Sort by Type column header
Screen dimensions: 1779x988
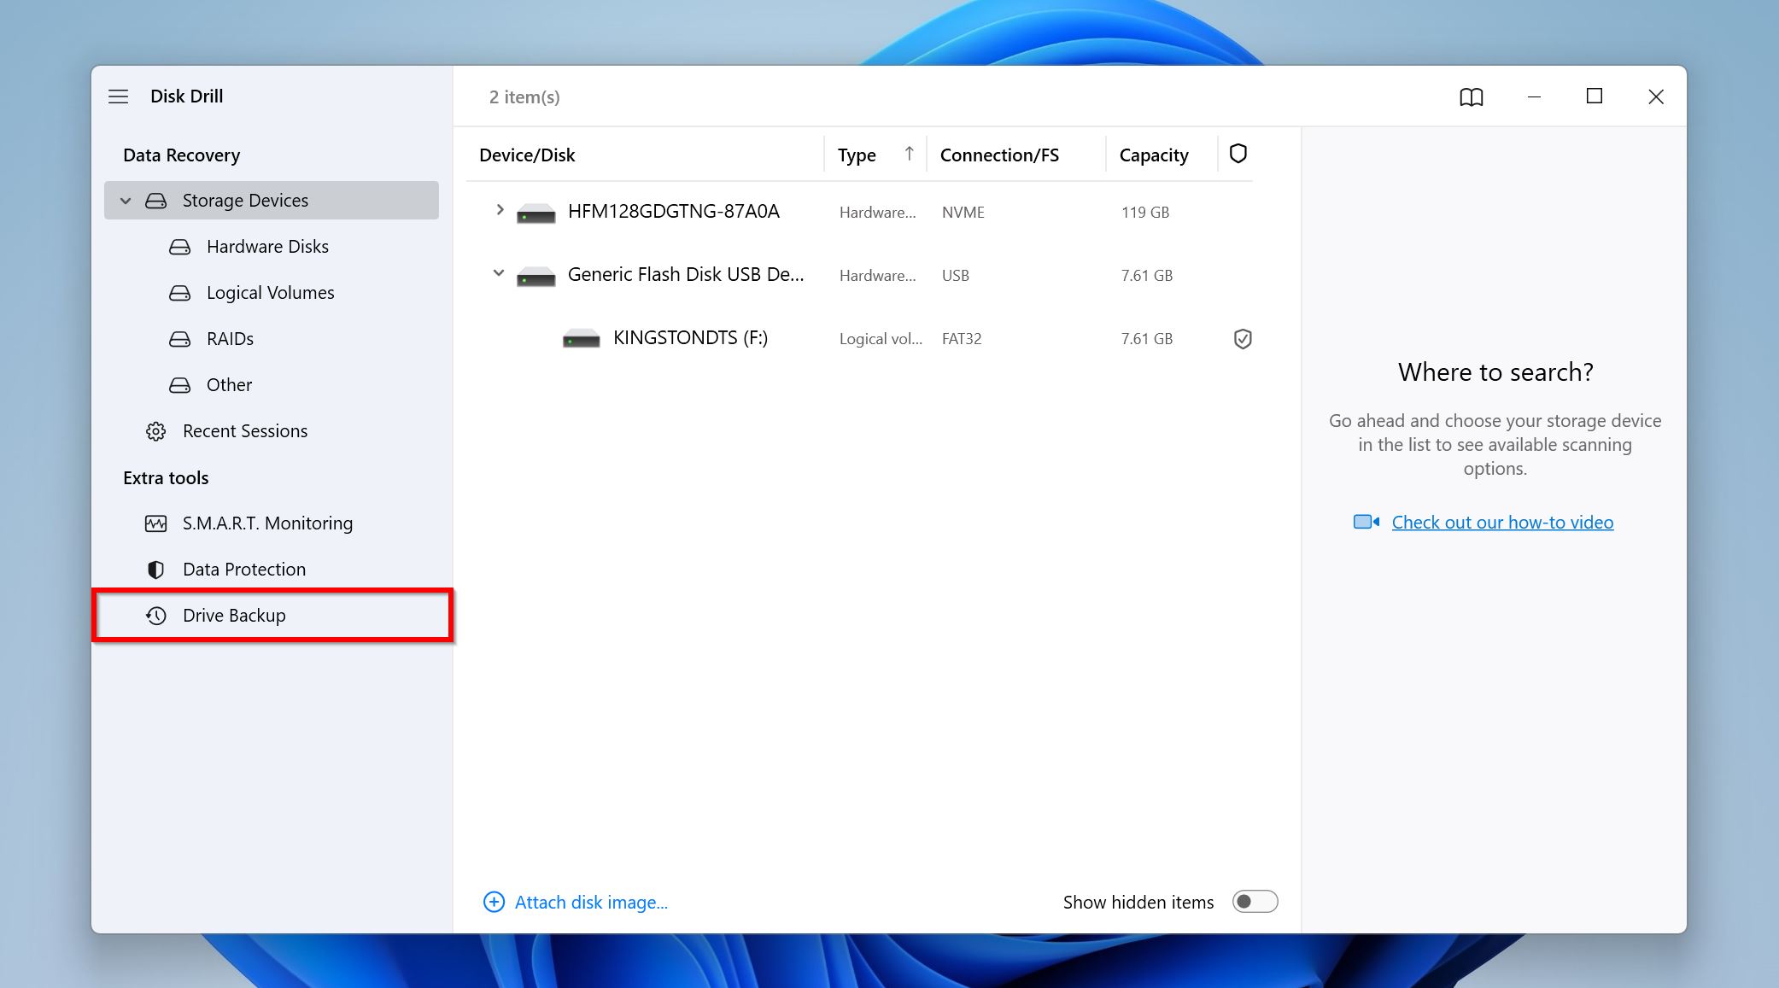tap(857, 155)
